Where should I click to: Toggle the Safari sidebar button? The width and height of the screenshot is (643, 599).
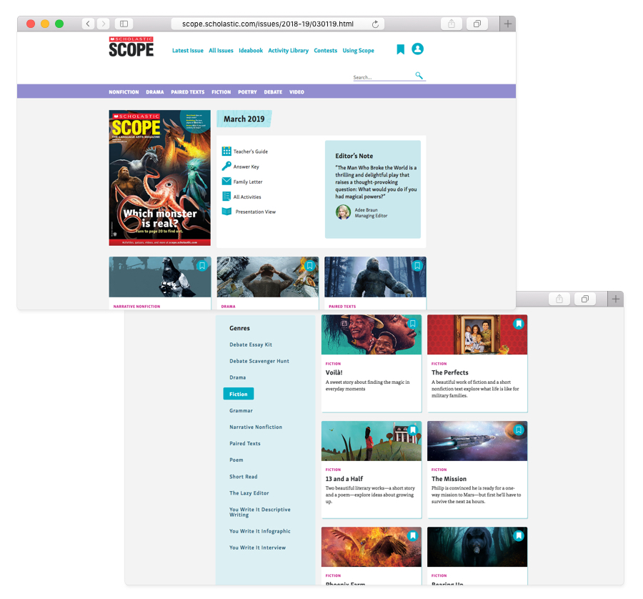[124, 24]
